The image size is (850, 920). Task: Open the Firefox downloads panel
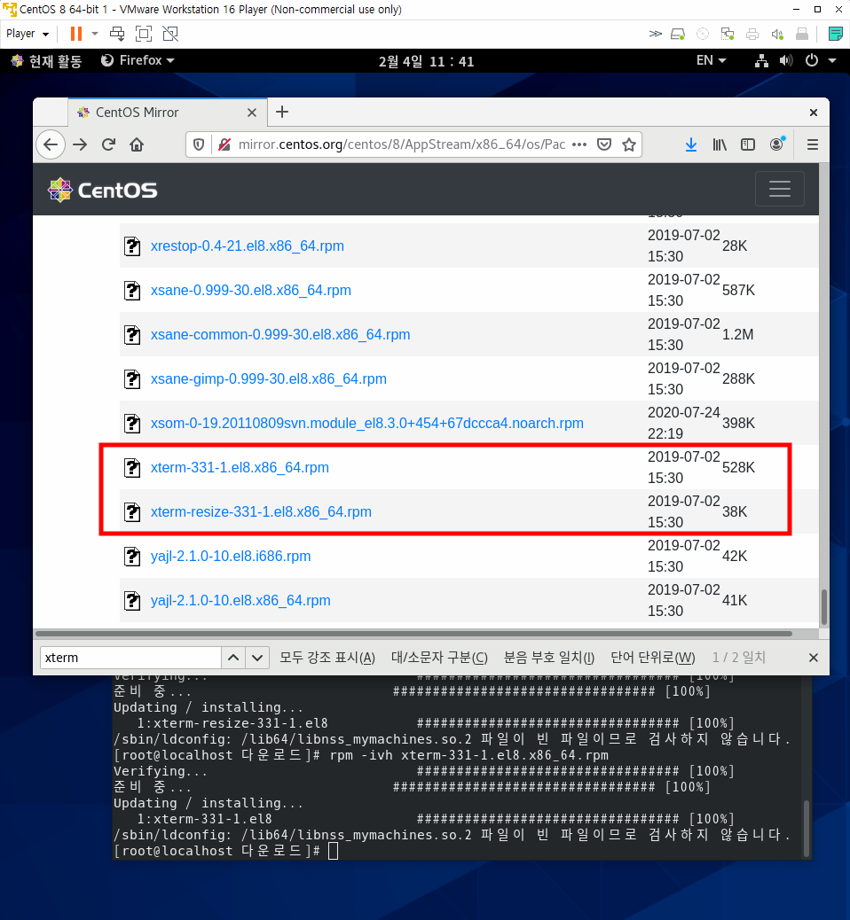point(691,144)
